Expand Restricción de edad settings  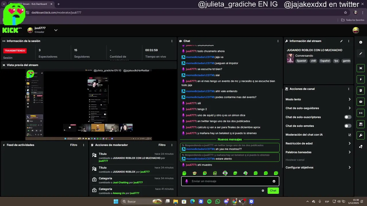click(x=350, y=143)
